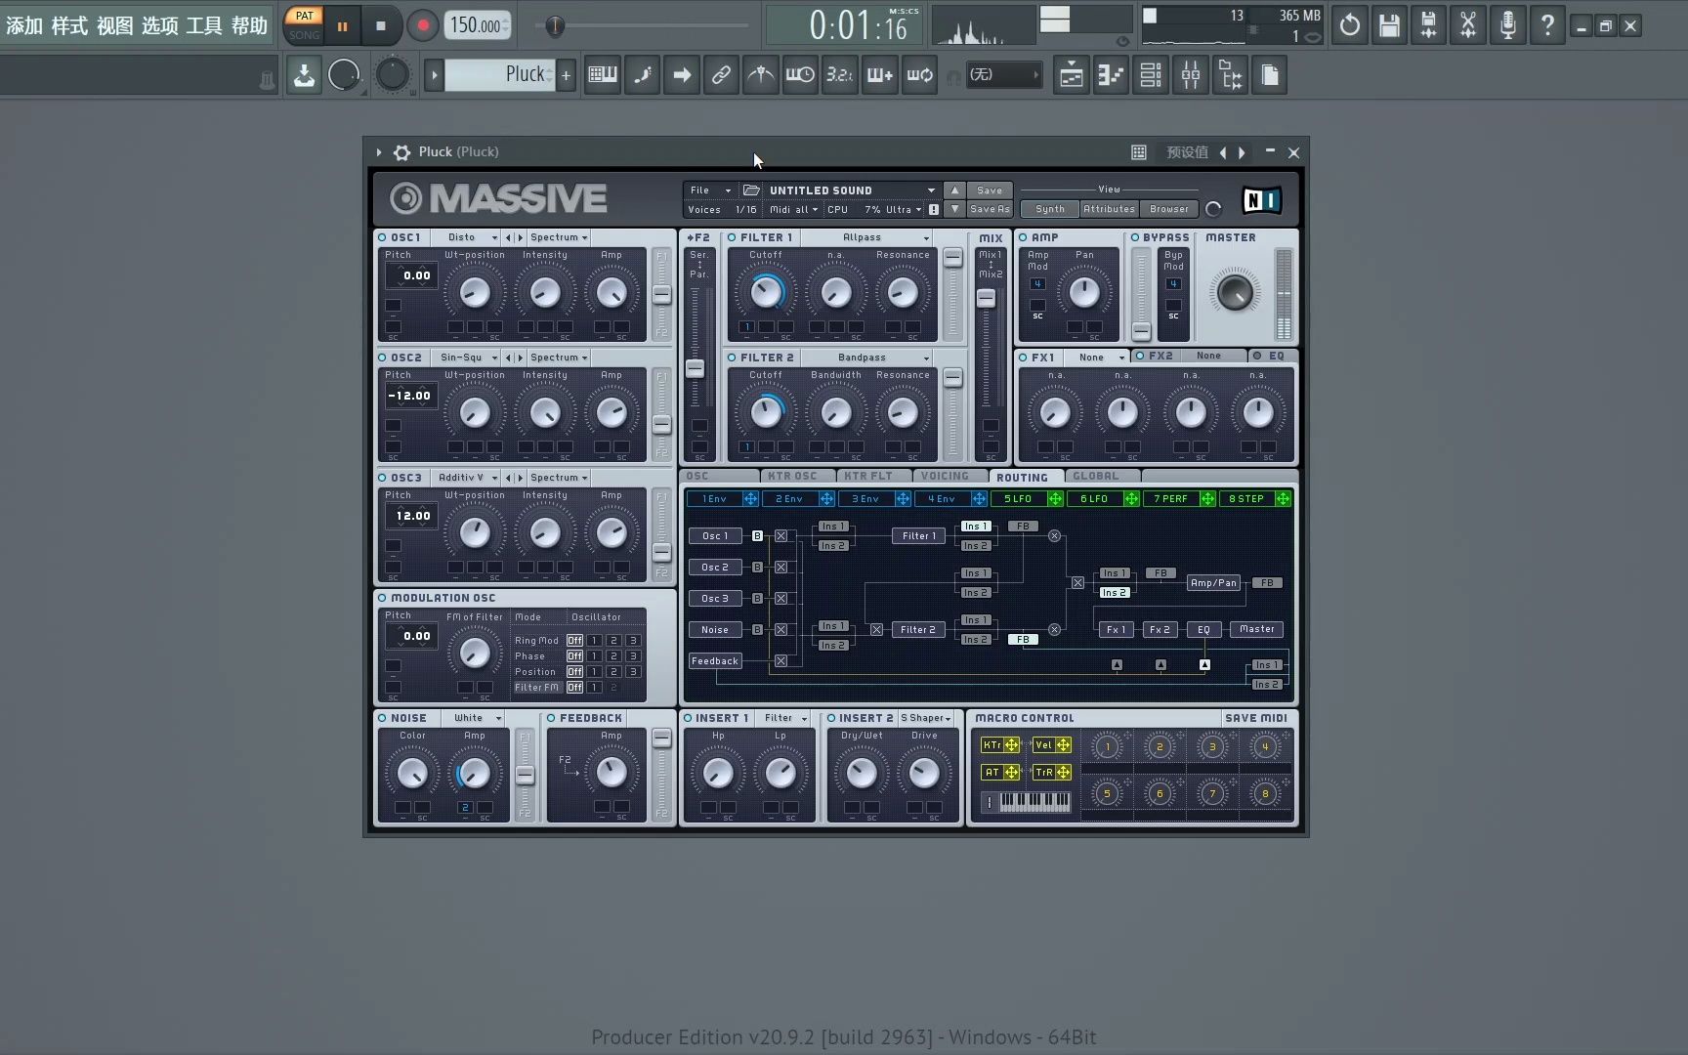Open Massive File menu dropdown
The height and width of the screenshot is (1055, 1688).
coord(710,190)
